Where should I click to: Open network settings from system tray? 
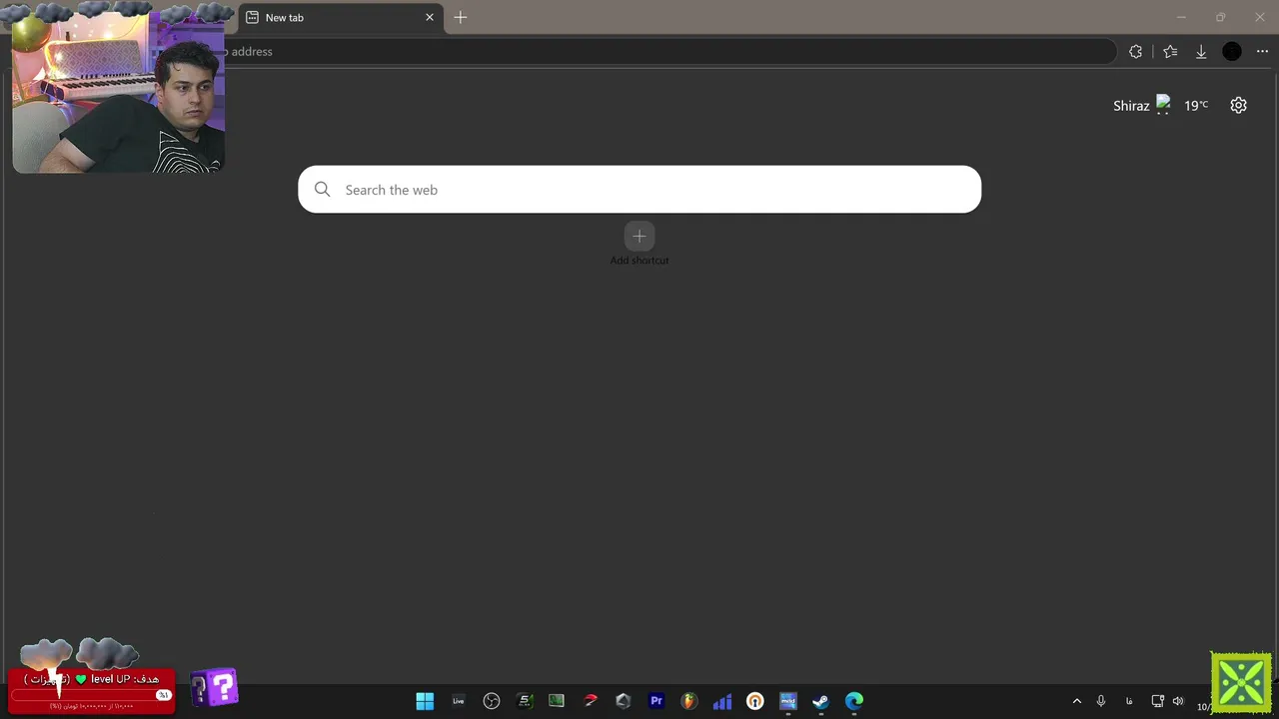[1158, 701]
